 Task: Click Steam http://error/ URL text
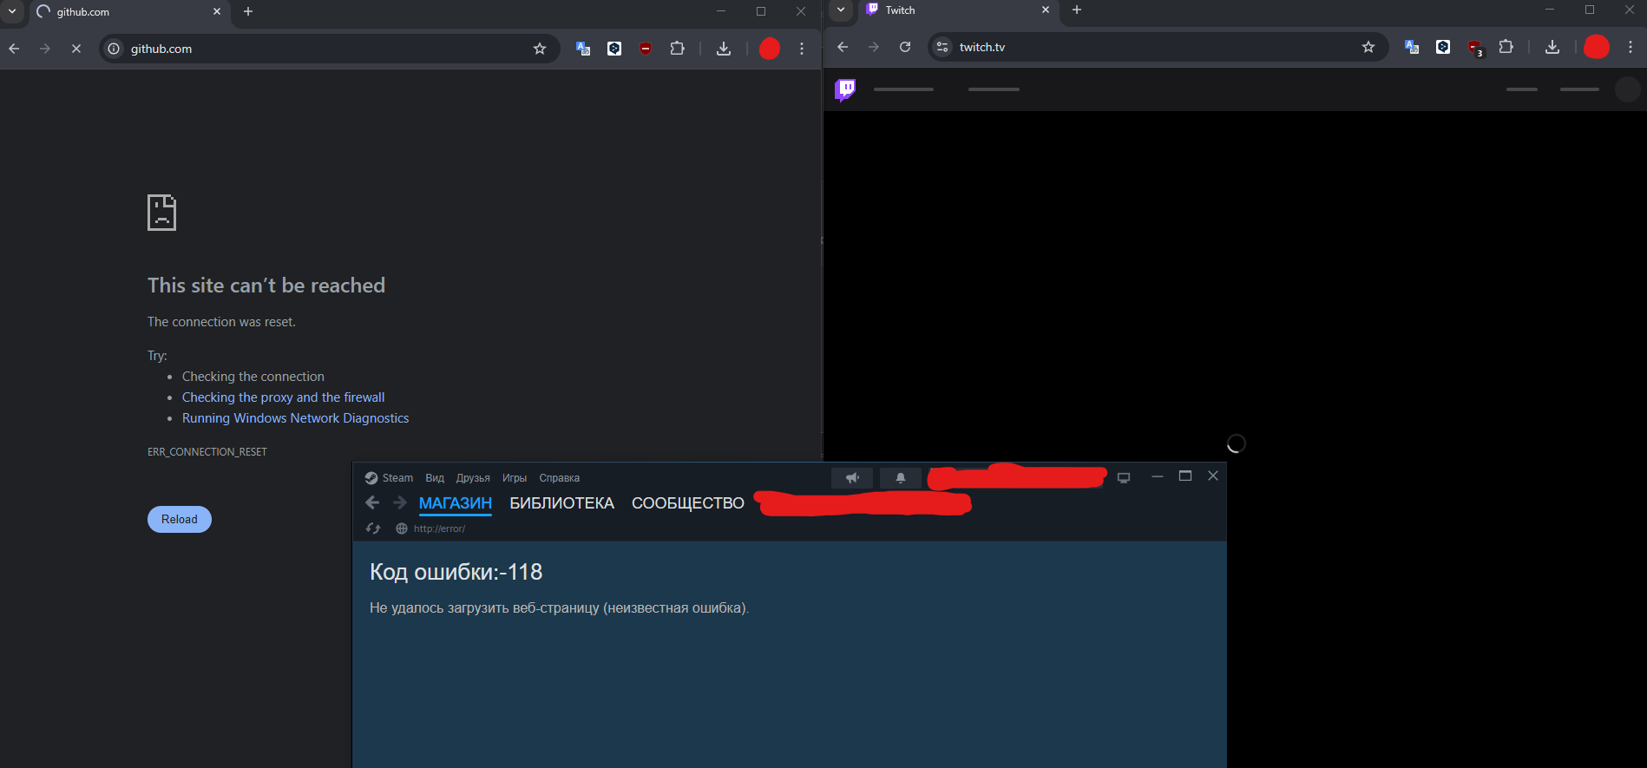tap(439, 528)
